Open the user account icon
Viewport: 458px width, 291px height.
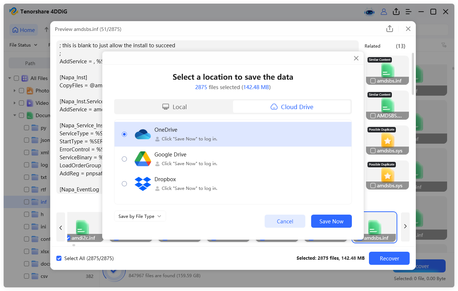pyautogui.click(x=384, y=12)
